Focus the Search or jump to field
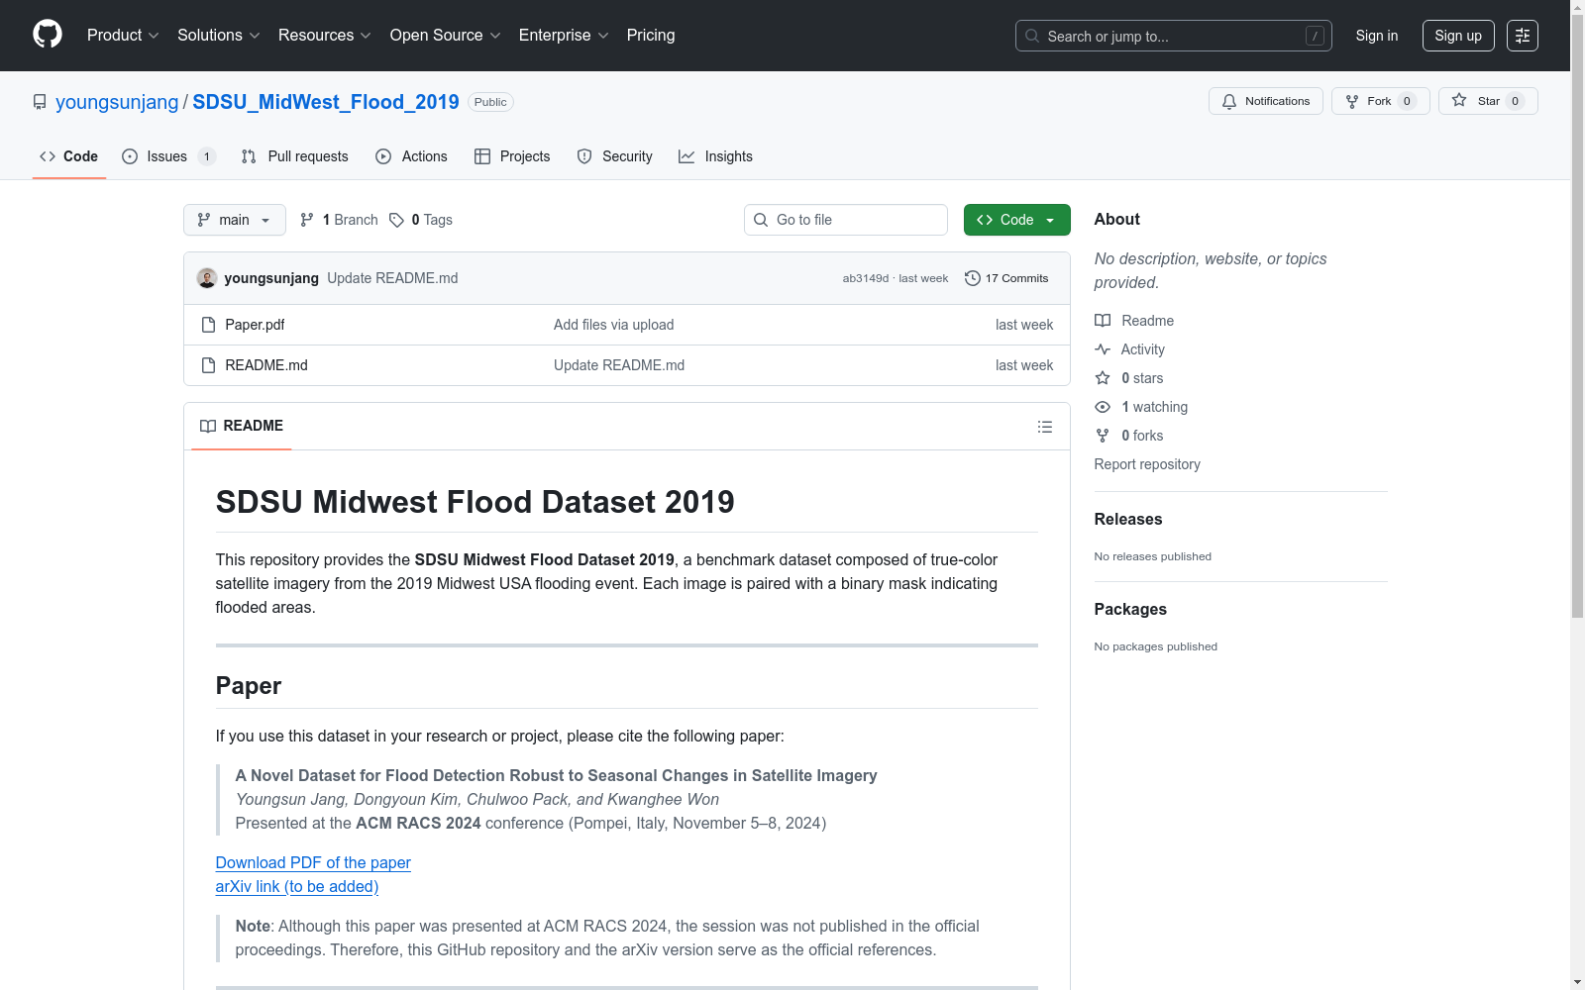This screenshot has height=990, width=1585. [1174, 36]
